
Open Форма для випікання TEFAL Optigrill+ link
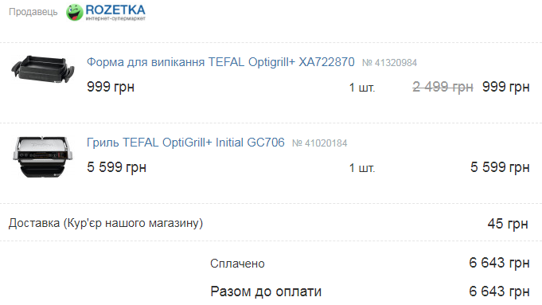220,62
